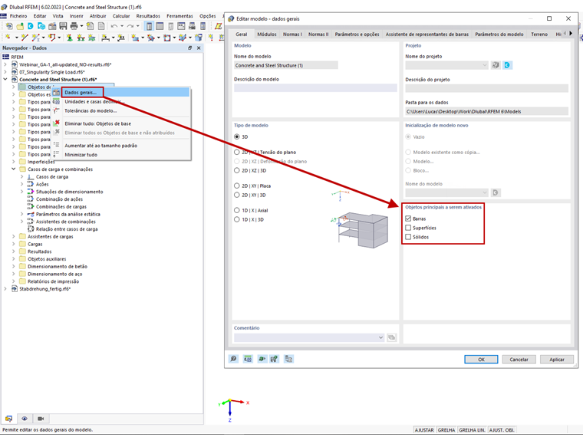Screen dimensions: 583x437
Task: Open model from folder toolbar icon
Action: (x=20, y=26)
